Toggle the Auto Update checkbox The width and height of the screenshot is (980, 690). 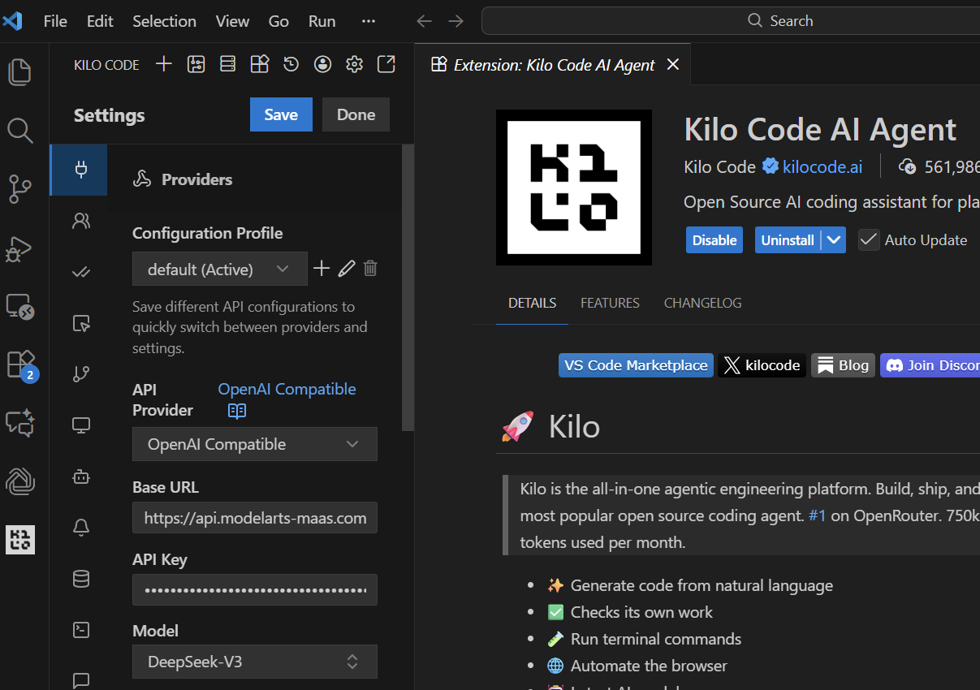coord(869,240)
